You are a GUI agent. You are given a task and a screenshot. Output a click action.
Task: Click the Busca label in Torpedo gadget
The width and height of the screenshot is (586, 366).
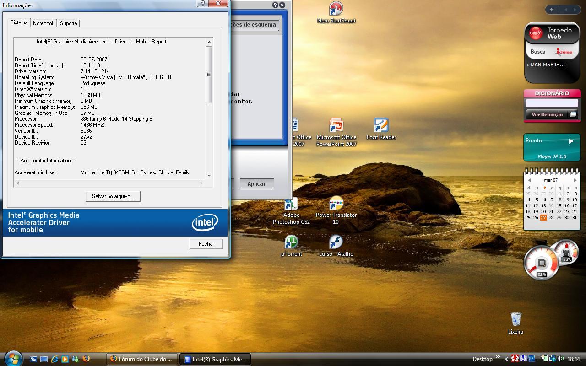(x=538, y=52)
